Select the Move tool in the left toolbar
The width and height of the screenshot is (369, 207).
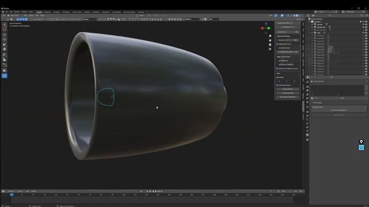(5, 34)
